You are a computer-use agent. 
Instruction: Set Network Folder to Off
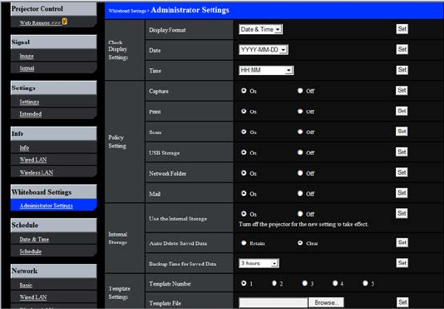point(300,172)
